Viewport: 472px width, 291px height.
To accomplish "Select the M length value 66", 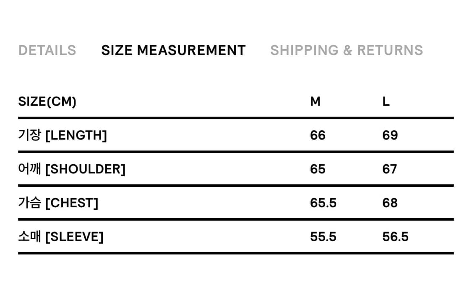I will (x=318, y=135).
